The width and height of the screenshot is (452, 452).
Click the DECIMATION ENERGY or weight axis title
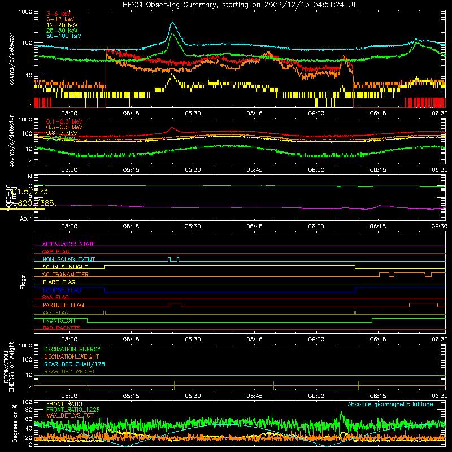click(x=8, y=367)
